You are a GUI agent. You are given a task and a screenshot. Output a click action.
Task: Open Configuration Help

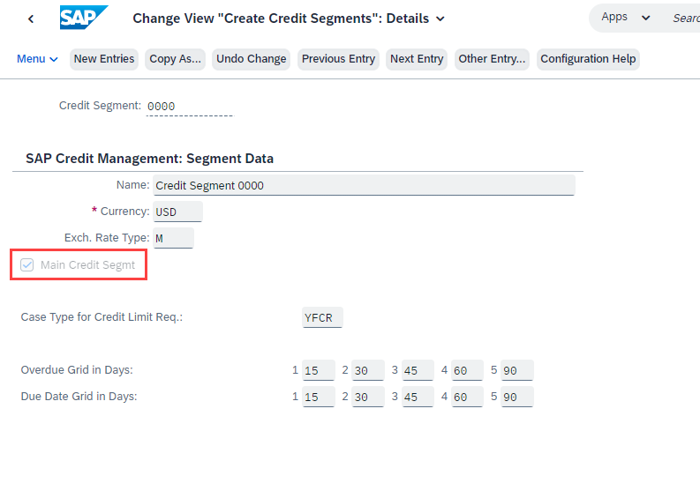pyautogui.click(x=588, y=59)
